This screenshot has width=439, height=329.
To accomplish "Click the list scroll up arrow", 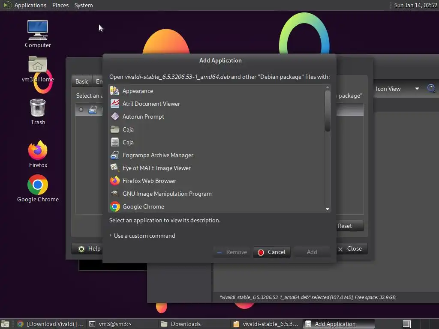I will pyautogui.click(x=327, y=87).
